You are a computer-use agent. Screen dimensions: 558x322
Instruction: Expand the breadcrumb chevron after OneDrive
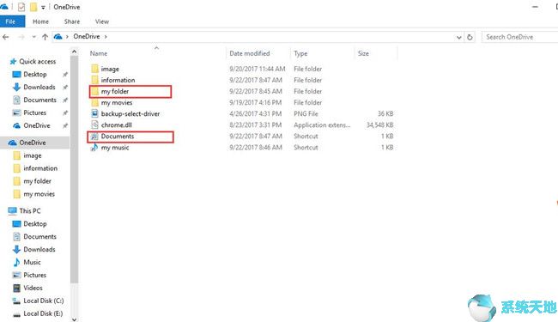click(106, 37)
